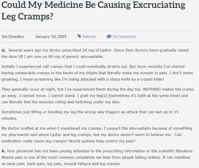The width and height of the screenshot is (199, 168).
Task: Click author name Joe Graedon
Action: click(13, 37)
